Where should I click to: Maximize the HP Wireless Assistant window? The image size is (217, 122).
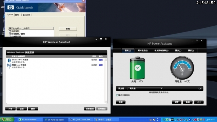point(101,39)
